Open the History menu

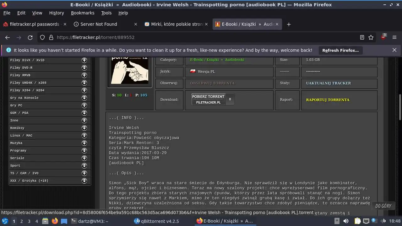pyautogui.click(x=57, y=13)
